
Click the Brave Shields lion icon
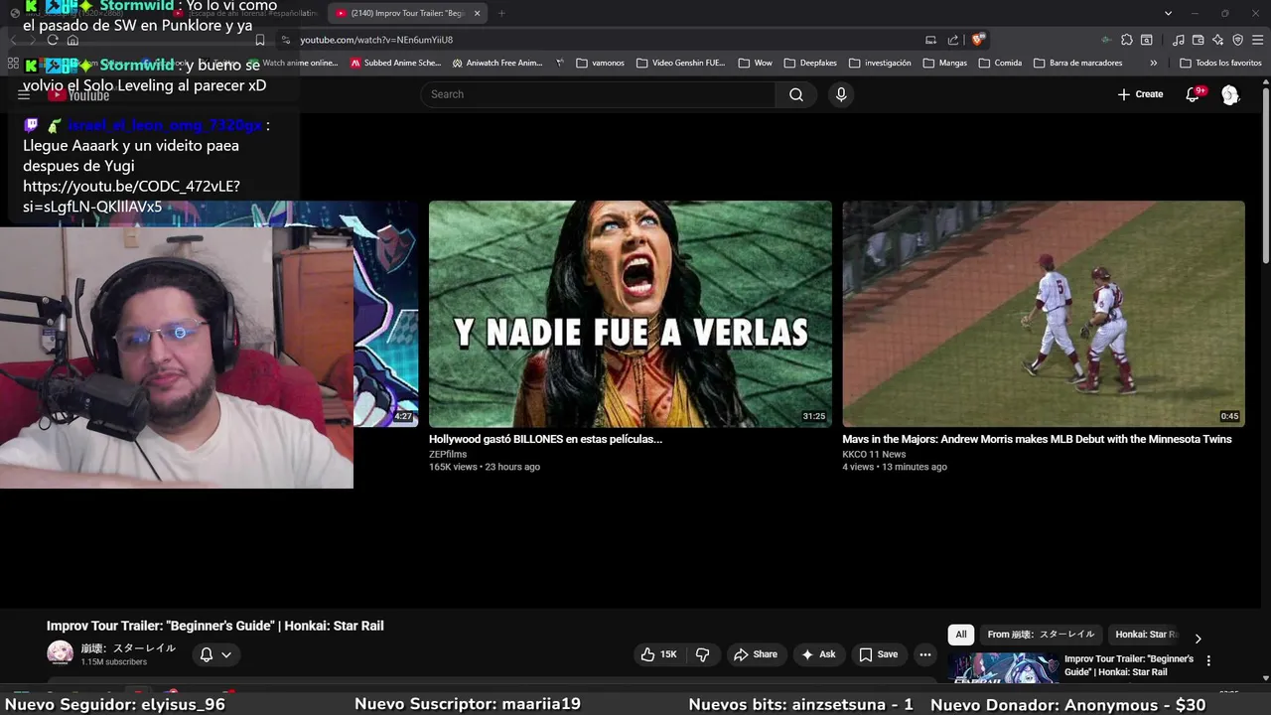point(978,40)
